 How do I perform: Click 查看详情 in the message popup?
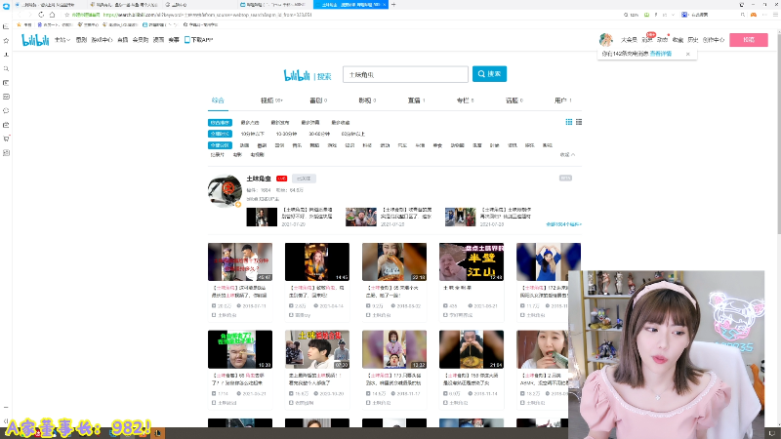pyautogui.click(x=661, y=54)
